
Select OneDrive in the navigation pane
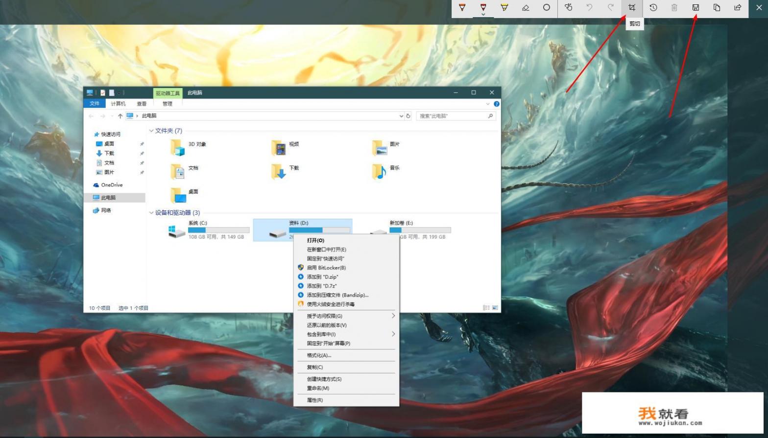112,185
